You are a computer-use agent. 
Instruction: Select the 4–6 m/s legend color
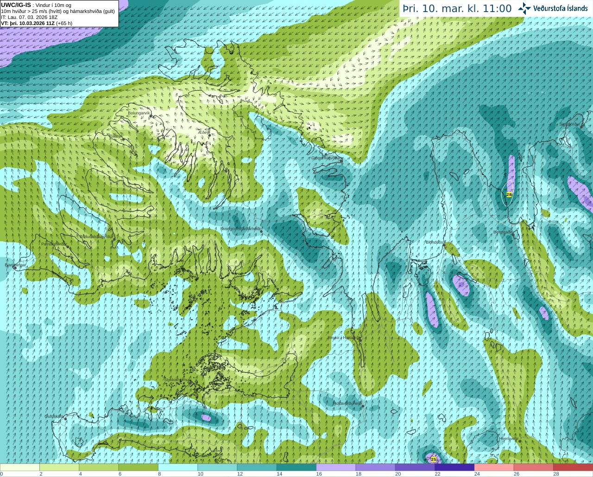point(99,467)
